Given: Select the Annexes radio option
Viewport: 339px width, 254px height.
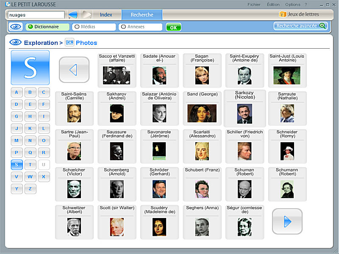Looking at the screenshot, I should coord(140,27).
